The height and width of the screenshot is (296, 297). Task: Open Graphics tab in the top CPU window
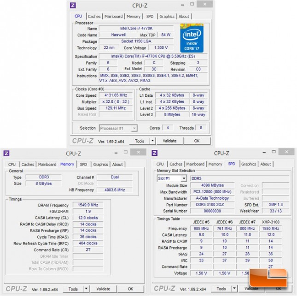tap(167, 17)
